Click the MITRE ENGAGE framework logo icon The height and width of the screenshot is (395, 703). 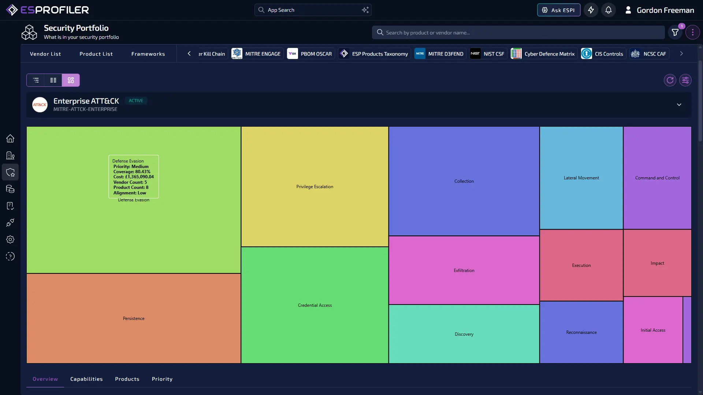[x=237, y=53]
